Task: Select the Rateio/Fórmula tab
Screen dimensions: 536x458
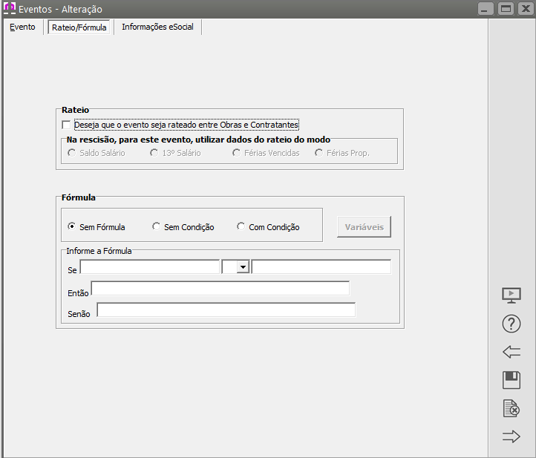Action: click(79, 27)
